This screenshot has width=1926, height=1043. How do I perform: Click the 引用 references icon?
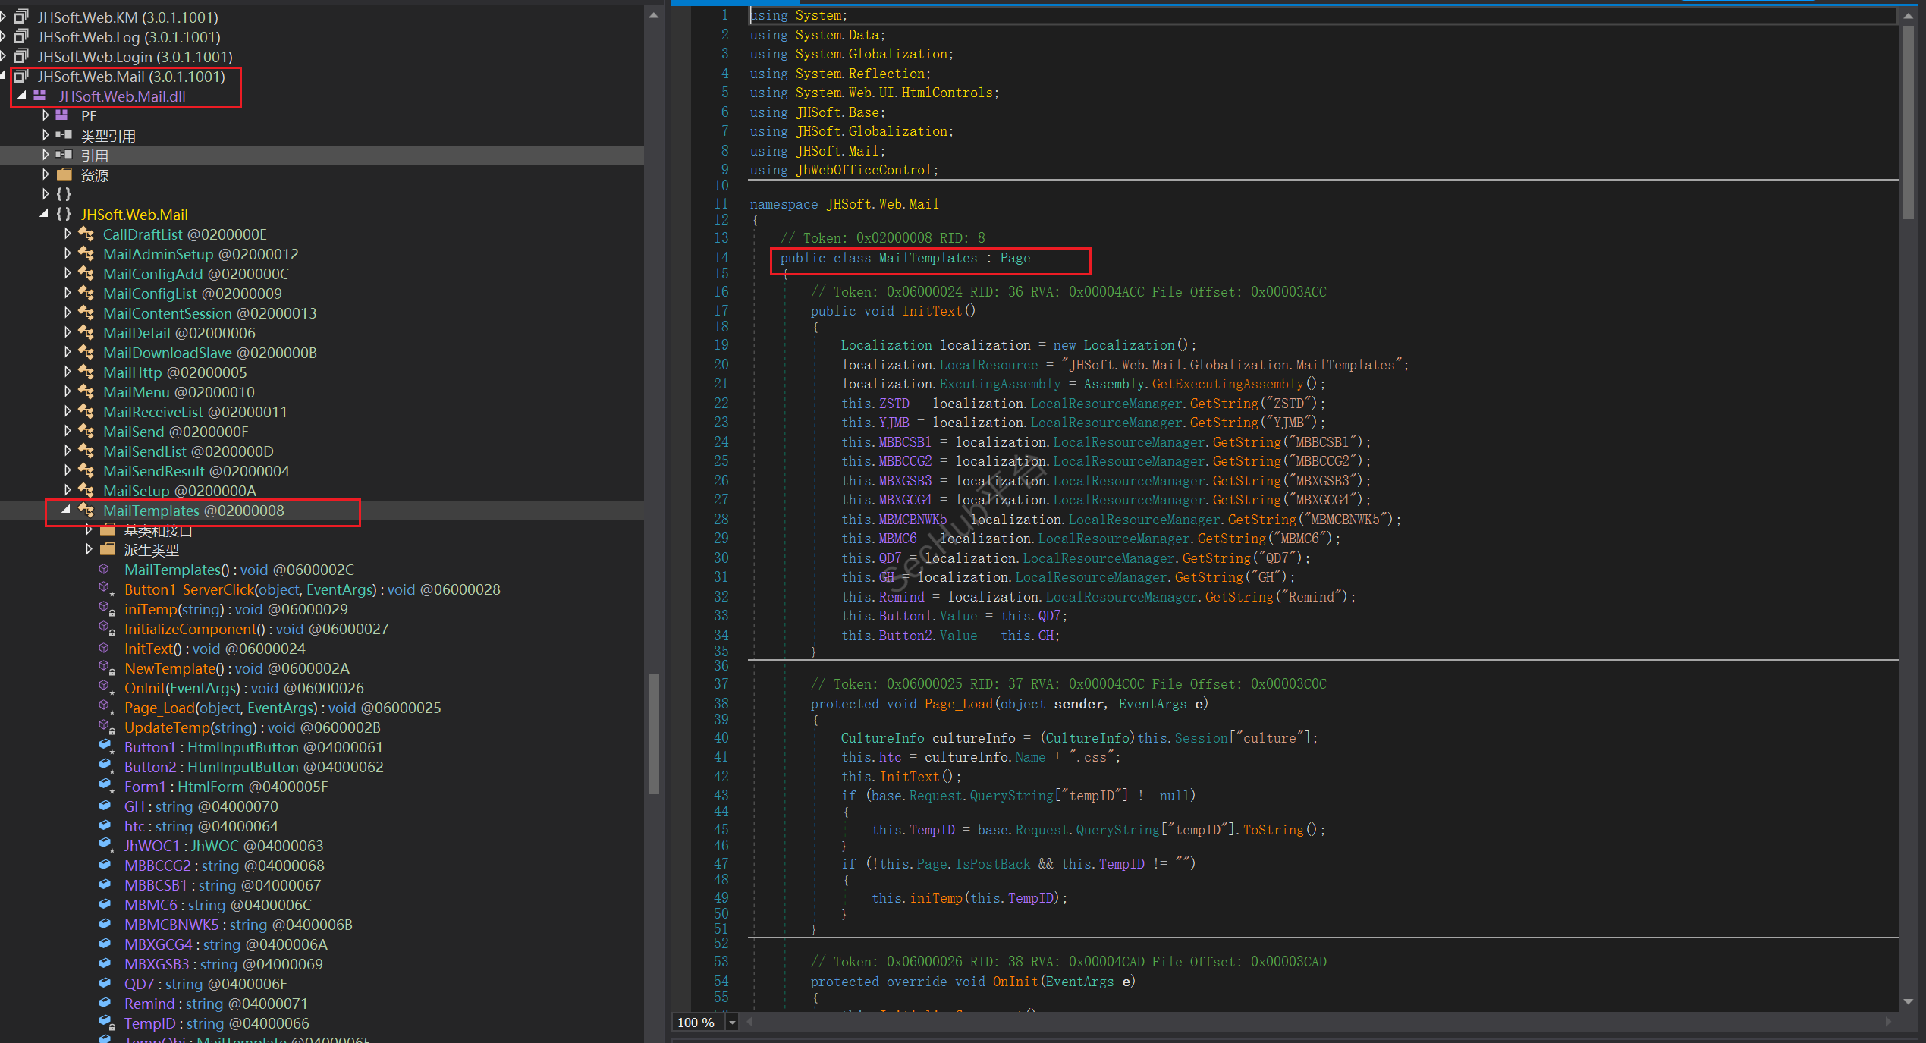pos(64,155)
